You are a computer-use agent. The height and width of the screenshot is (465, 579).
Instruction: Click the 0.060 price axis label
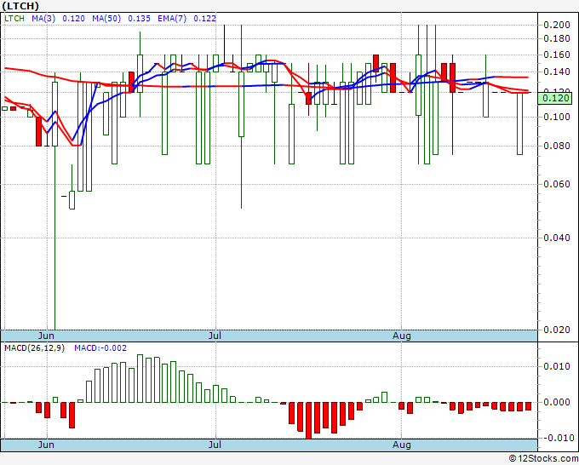tap(557, 184)
